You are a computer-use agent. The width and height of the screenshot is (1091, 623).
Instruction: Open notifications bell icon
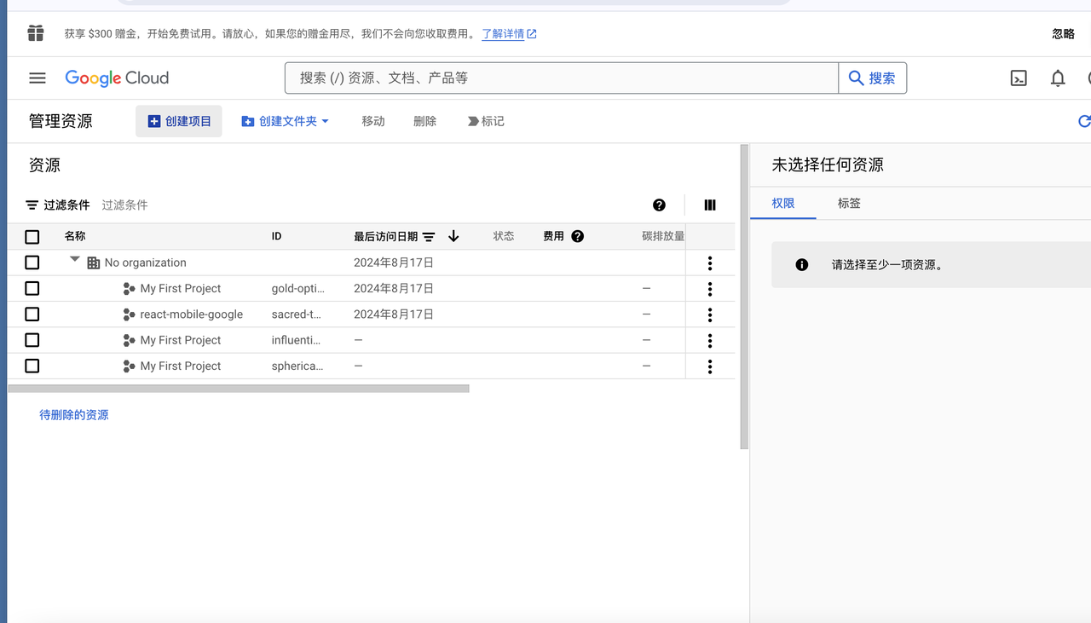[1058, 78]
